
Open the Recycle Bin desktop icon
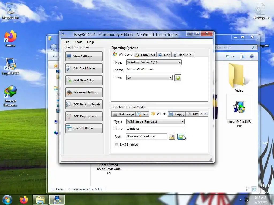click(10, 11)
